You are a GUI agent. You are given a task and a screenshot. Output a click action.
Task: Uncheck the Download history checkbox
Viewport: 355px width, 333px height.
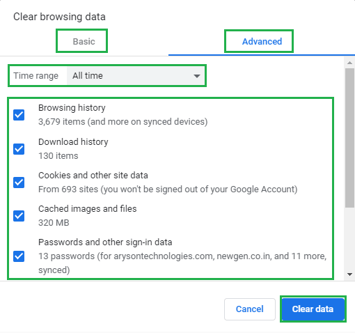[19, 149]
